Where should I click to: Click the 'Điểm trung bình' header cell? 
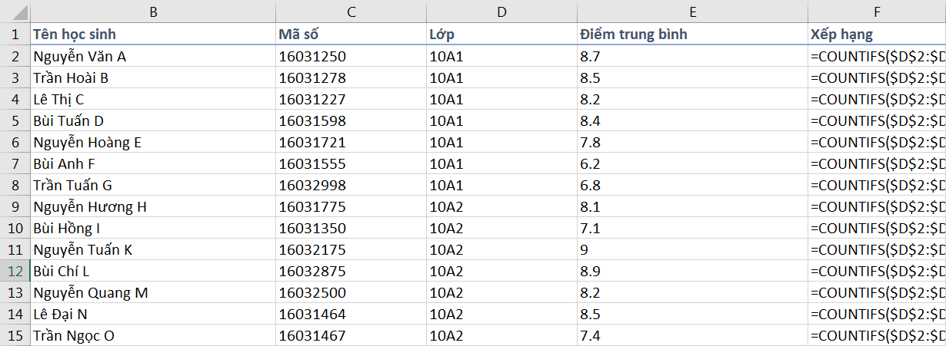click(x=692, y=35)
